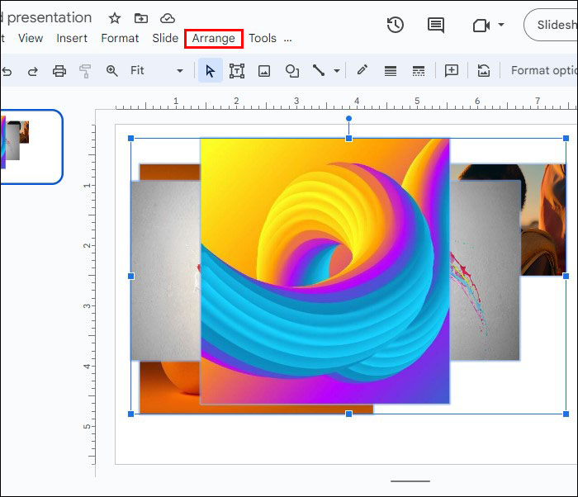Image resolution: width=578 pixels, height=497 pixels.
Task: Click the border color pencil icon
Action: tap(362, 71)
